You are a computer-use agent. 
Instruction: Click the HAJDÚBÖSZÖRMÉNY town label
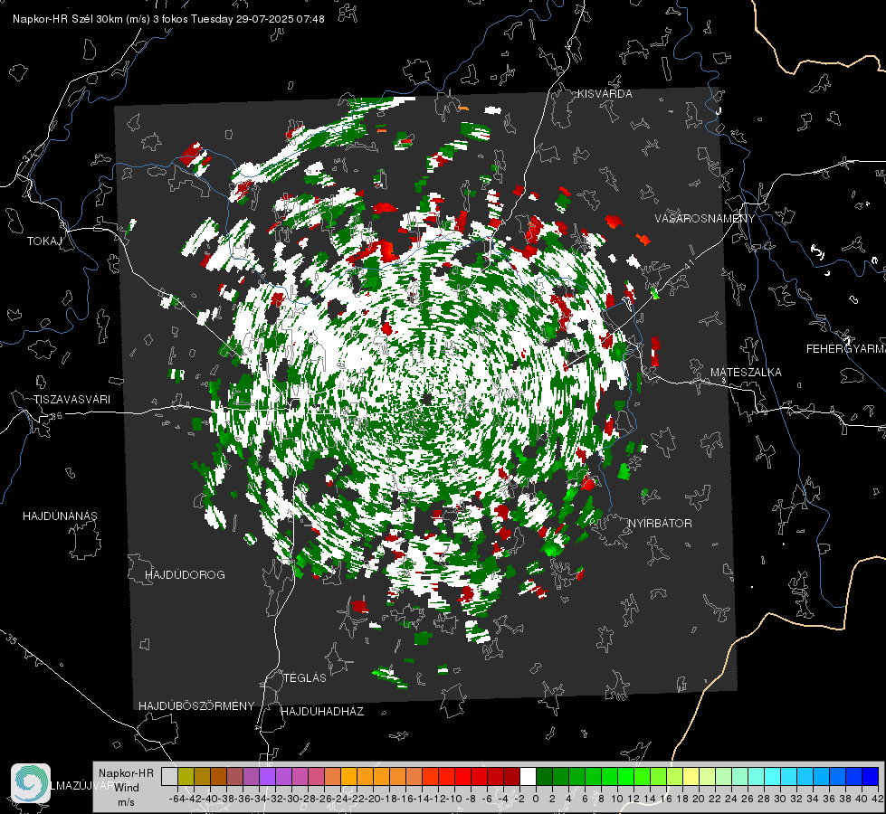[196, 706]
